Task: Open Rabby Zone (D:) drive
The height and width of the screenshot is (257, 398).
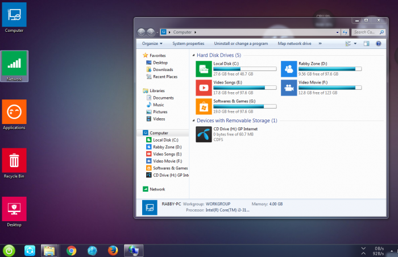Action: (289, 69)
